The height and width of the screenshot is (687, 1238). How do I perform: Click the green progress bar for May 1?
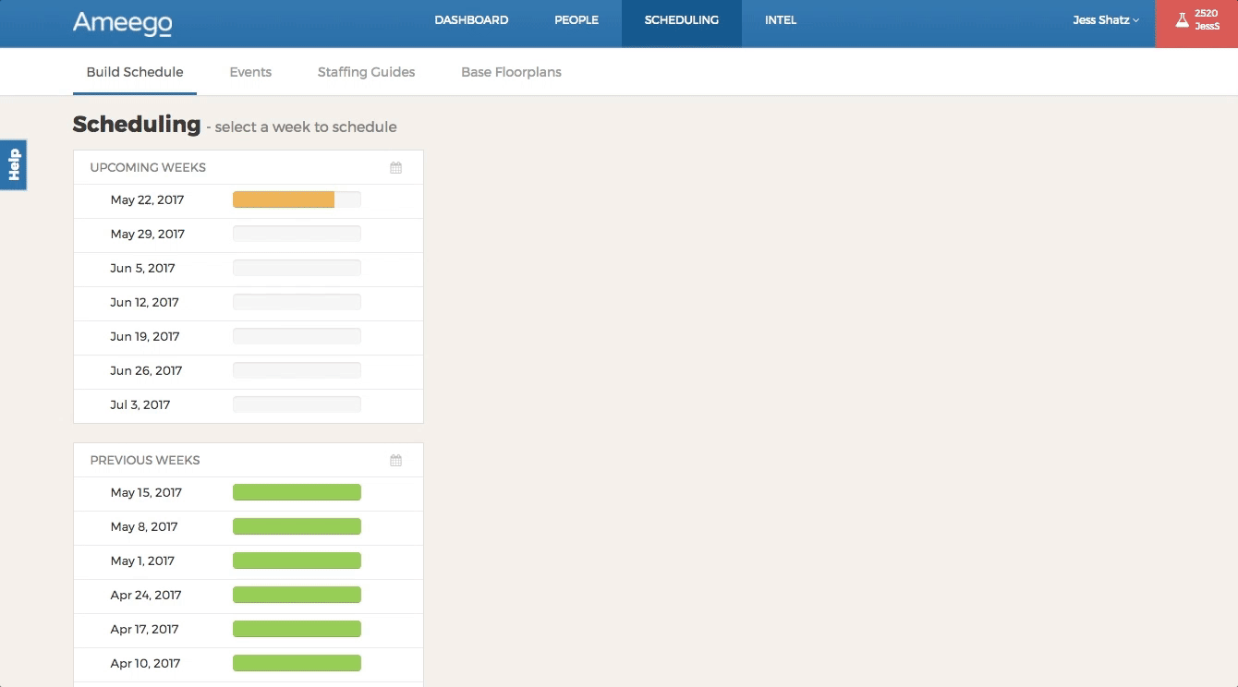pyautogui.click(x=297, y=560)
